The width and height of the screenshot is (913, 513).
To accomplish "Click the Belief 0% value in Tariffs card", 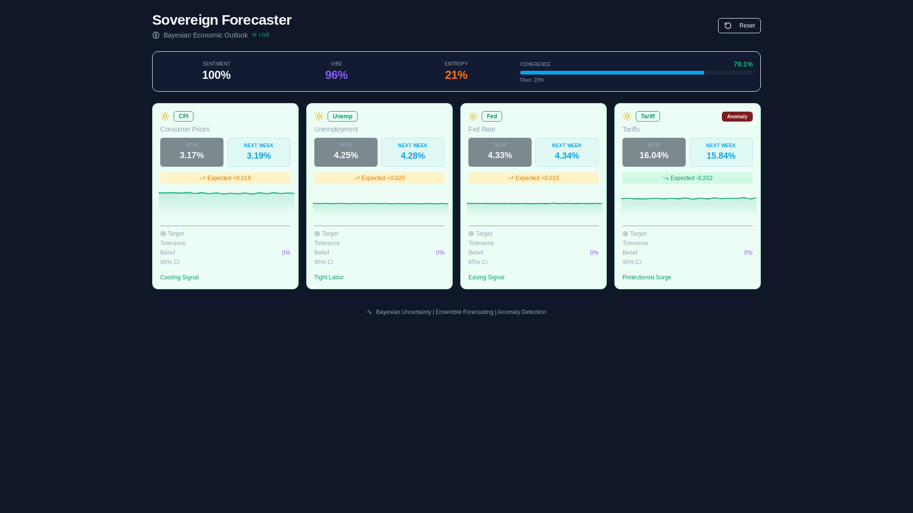I will point(748,253).
